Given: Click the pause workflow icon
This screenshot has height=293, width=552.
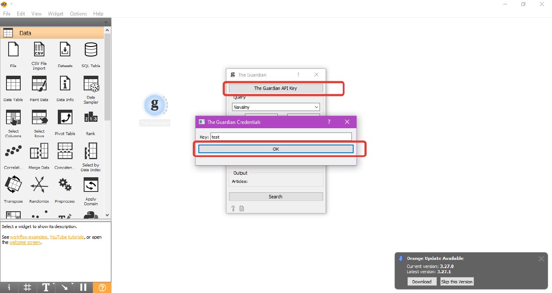Looking at the screenshot, I should pyautogui.click(x=83, y=288).
